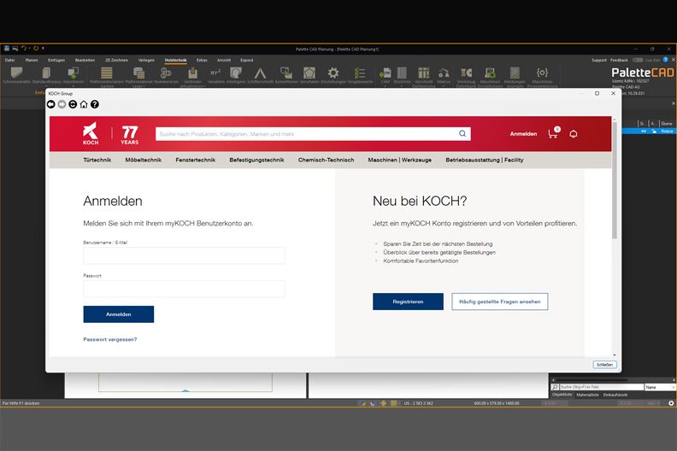Click the CAM ribbon icon
Screen dimensions: 677x451
click(x=386, y=73)
